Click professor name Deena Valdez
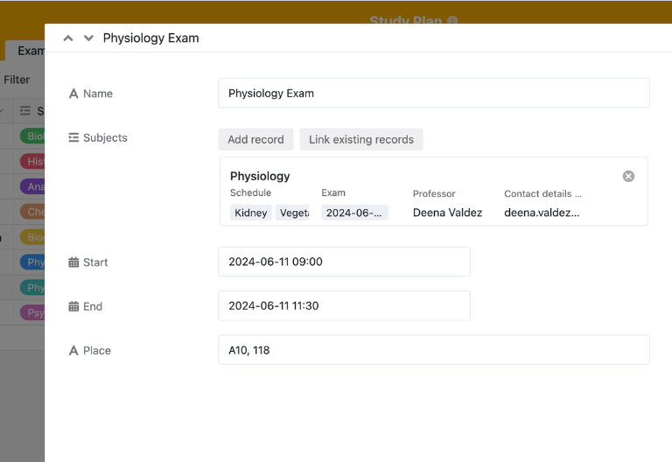Screen dimensions: 672x462 (x=447, y=213)
